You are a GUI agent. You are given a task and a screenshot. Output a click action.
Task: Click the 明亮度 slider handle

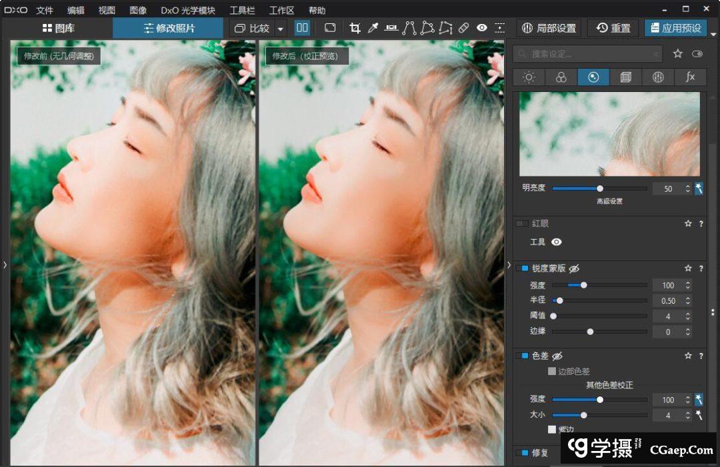pyautogui.click(x=599, y=189)
